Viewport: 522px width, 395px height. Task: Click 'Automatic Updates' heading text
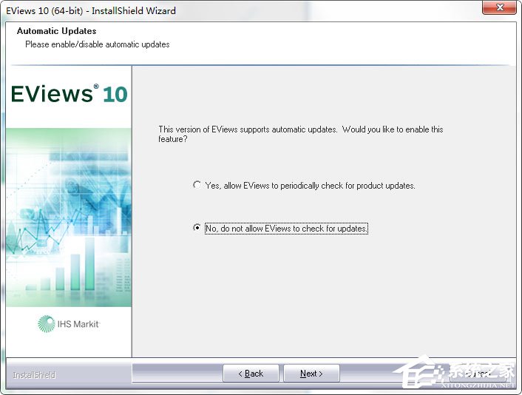57,31
